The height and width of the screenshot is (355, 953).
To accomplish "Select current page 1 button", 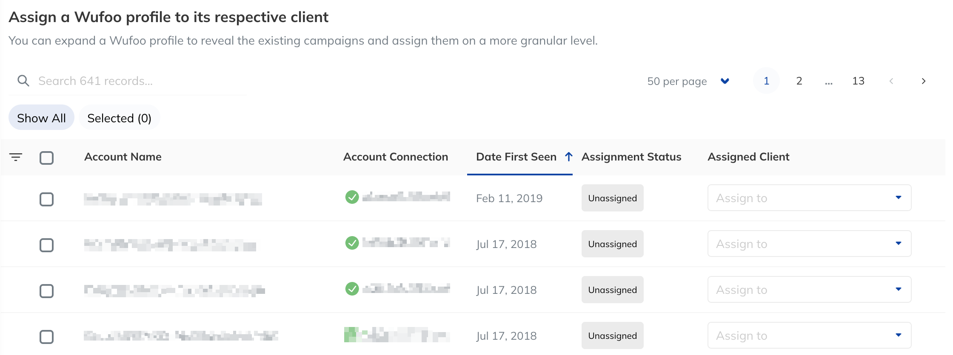I will point(766,81).
